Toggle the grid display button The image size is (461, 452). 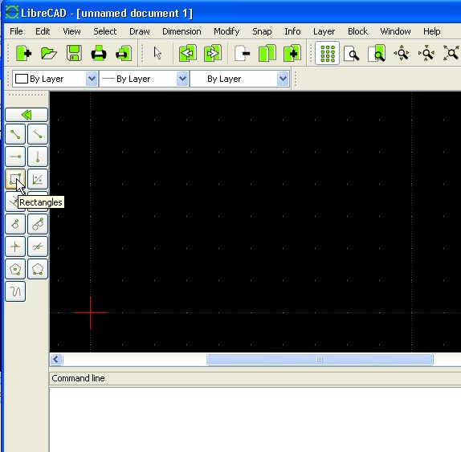pyautogui.click(x=327, y=54)
